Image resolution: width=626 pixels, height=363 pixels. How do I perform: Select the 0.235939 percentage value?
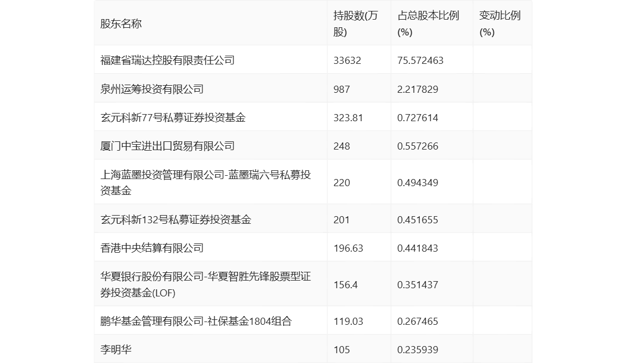[418, 350]
